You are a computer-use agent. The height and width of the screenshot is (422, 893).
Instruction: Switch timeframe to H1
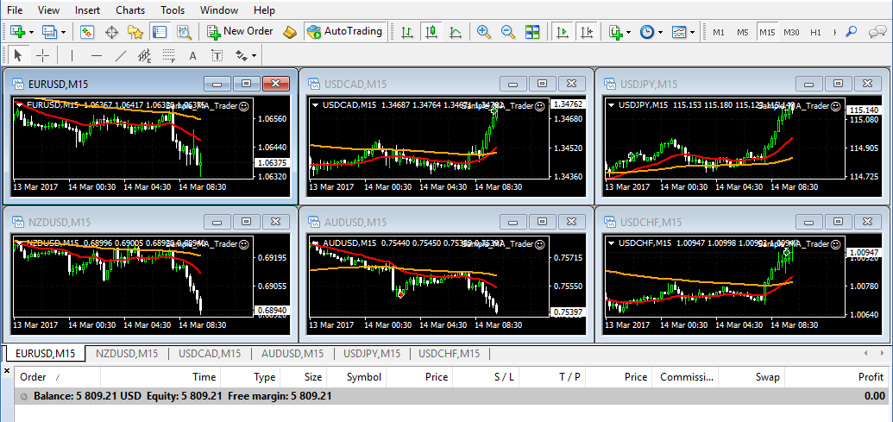coord(815,32)
